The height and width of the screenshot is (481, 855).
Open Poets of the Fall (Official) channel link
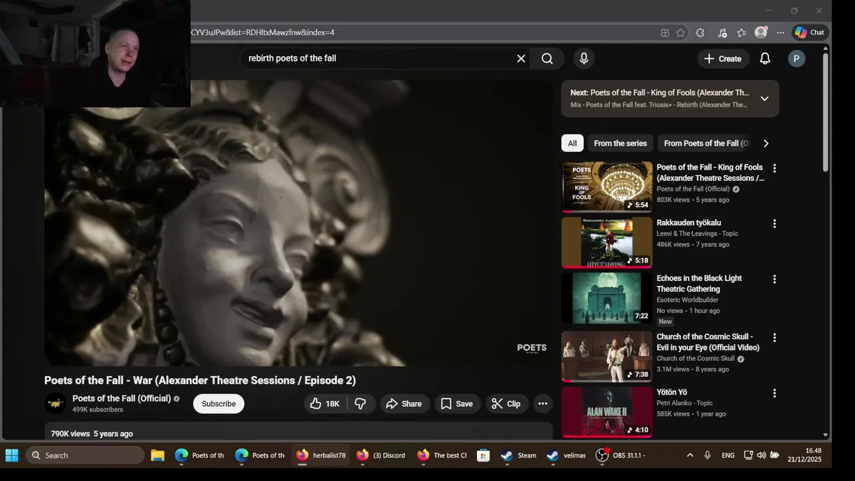point(122,398)
